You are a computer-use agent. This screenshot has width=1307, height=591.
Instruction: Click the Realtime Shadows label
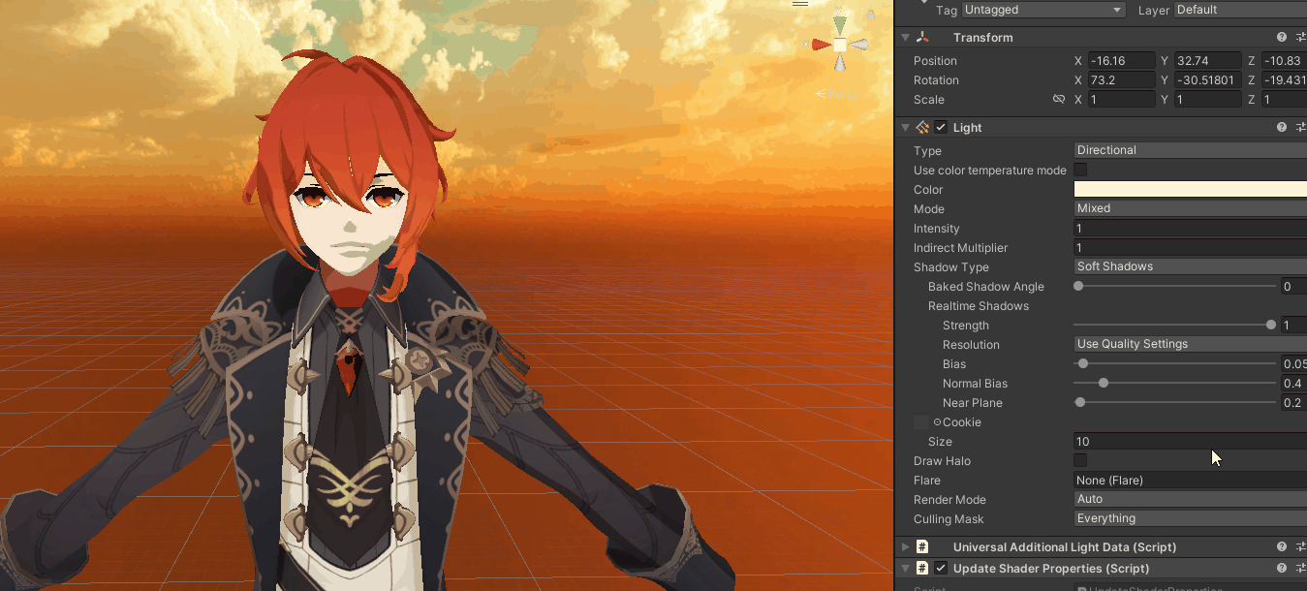point(978,306)
